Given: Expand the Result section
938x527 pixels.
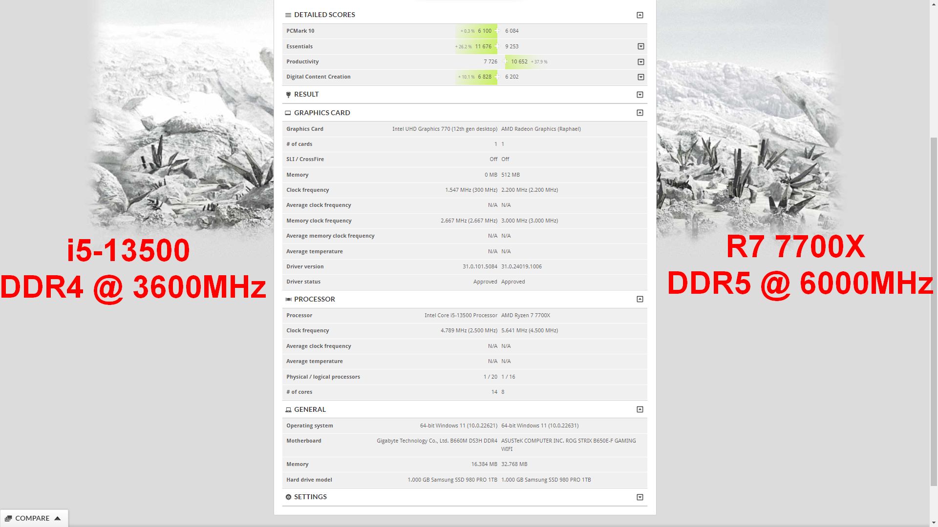Looking at the screenshot, I should point(640,95).
